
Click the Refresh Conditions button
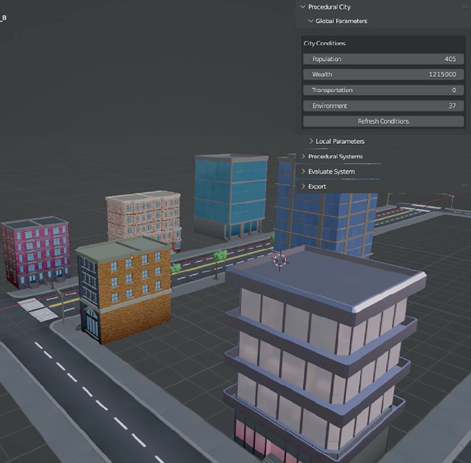pos(383,121)
